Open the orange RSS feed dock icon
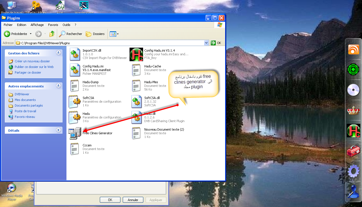362x207 pixels. tap(353, 50)
